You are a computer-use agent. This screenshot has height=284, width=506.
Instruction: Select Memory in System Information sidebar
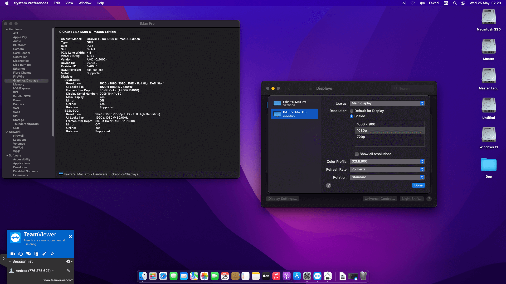19,85
